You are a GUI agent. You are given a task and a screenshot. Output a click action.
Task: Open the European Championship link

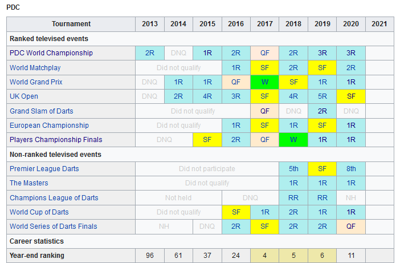[x=49, y=126]
